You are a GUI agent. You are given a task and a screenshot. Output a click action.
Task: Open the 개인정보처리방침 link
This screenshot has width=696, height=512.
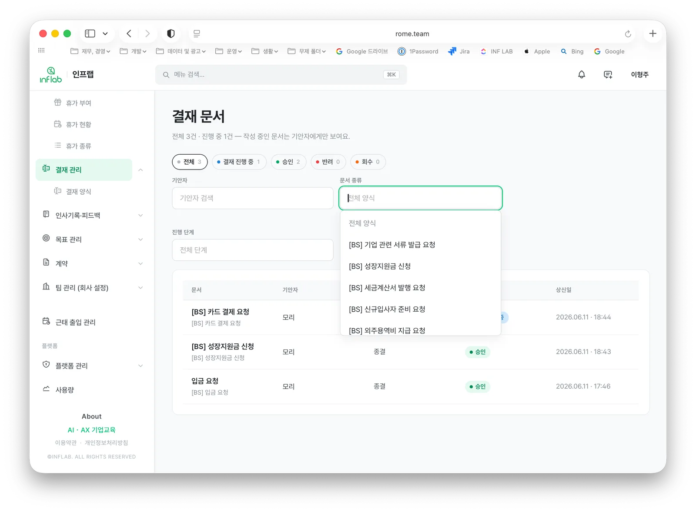tap(106, 443)
